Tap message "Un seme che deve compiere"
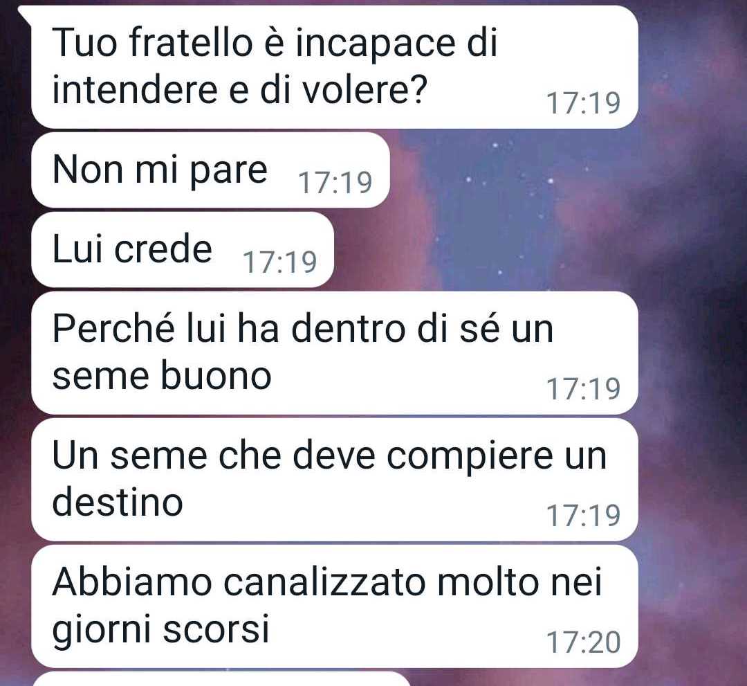Image resolution: width=747 pixels, height=686 pixels. (x=335, y=480)
